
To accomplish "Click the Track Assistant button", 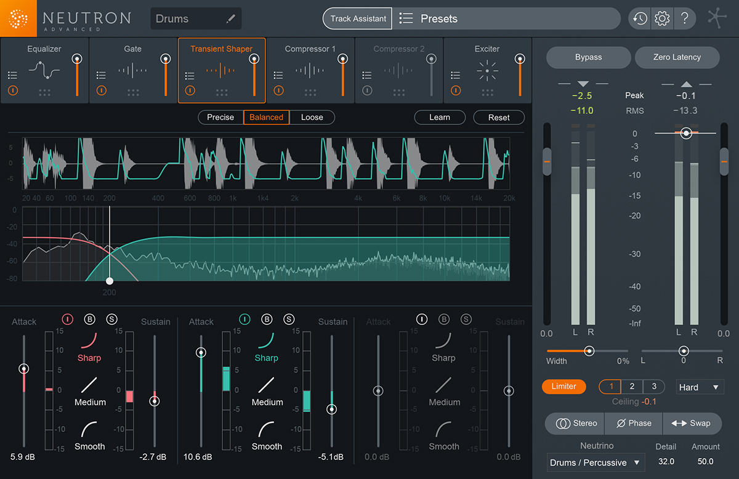I will tap(358, 18).
